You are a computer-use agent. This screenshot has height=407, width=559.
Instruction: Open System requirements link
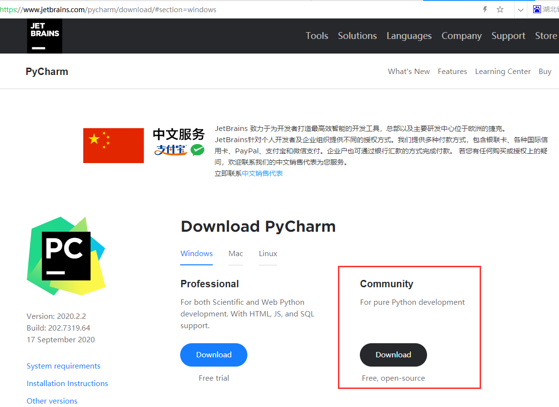click(x=63, y=366)
